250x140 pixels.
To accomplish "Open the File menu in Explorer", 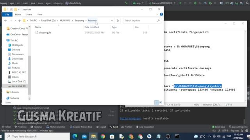I will point(7,14).
